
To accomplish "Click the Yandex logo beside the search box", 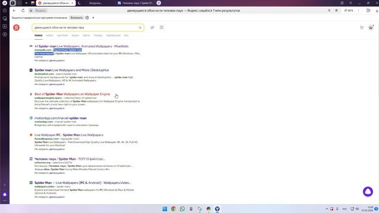I will point(16,28).
